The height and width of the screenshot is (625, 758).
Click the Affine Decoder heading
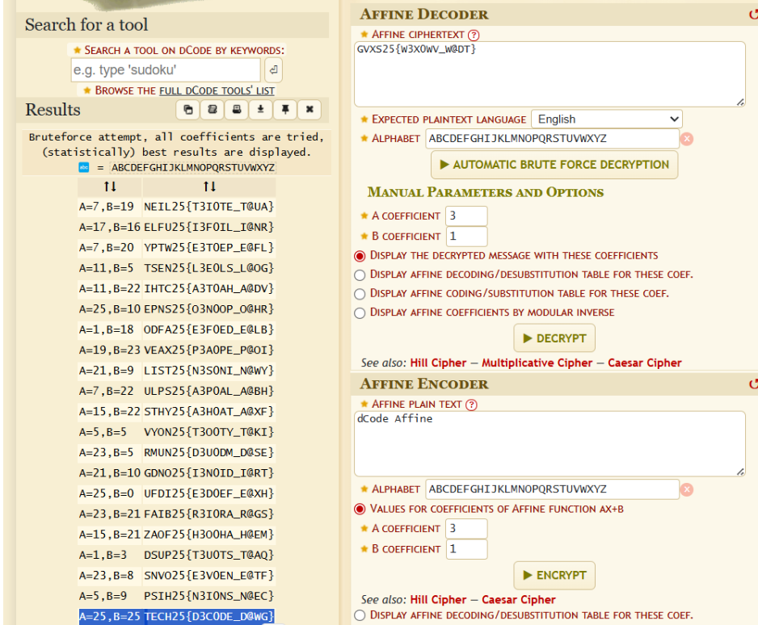424,15
